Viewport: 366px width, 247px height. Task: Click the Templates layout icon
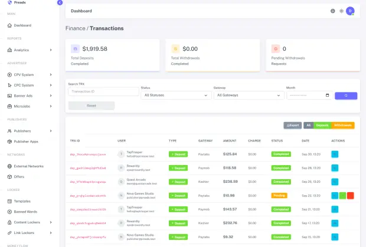point(9,201)
